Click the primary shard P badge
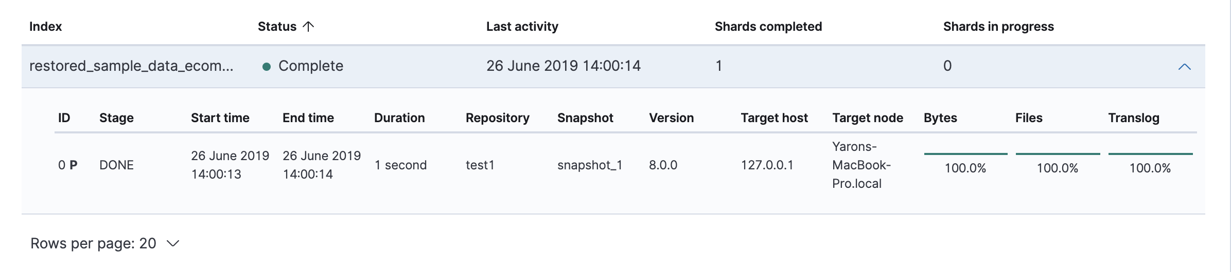This screenshot has height=272, width=1231. coord(74,165)
